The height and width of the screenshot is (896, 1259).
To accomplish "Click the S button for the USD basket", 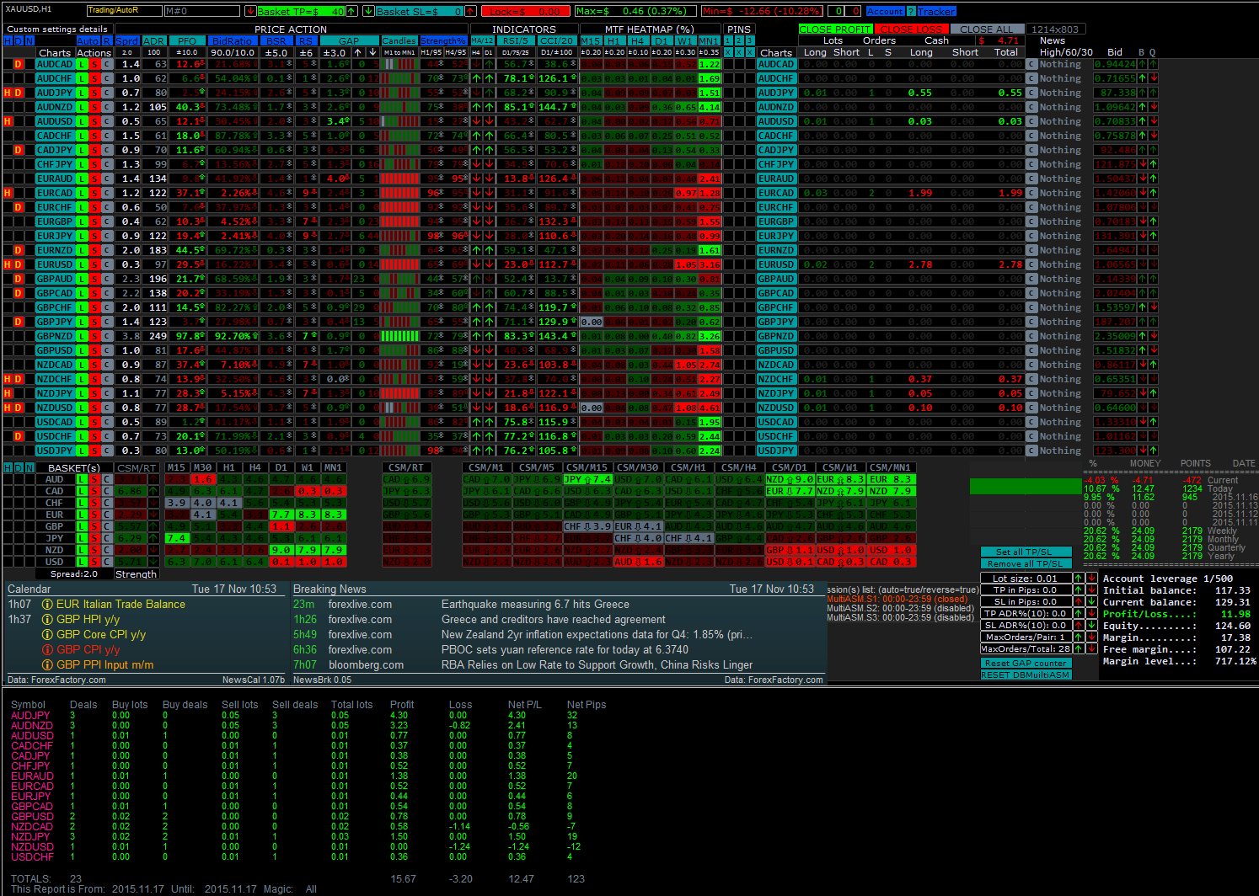I will (95, 562).
